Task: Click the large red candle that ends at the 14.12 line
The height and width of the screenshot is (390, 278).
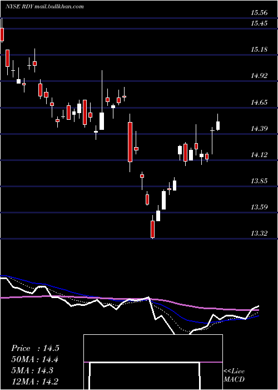Action: coord(130,142)
